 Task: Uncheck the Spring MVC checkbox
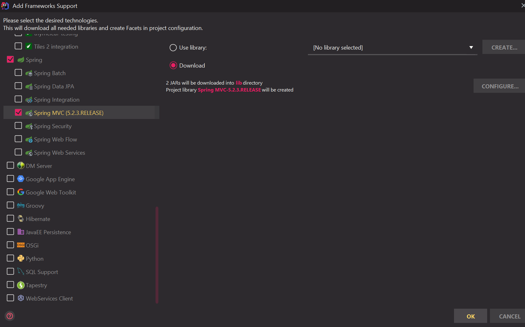(x=18, y=112)
